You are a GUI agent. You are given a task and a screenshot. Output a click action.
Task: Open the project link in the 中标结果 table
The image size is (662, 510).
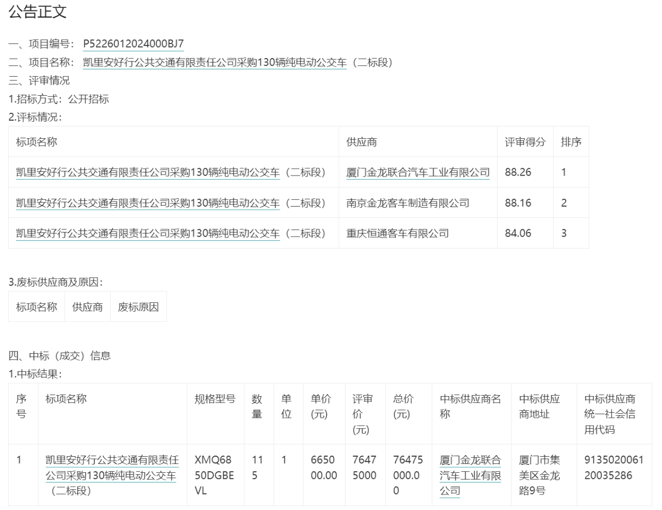pyautogui.click(x=112, y=468)
